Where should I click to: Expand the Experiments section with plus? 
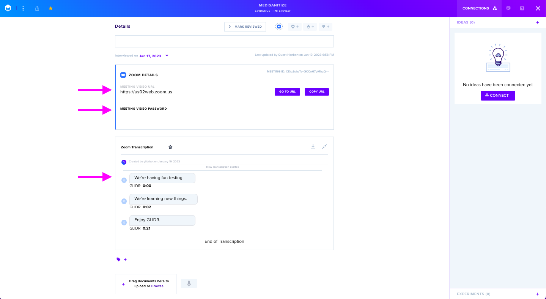[x=538, y=294]
